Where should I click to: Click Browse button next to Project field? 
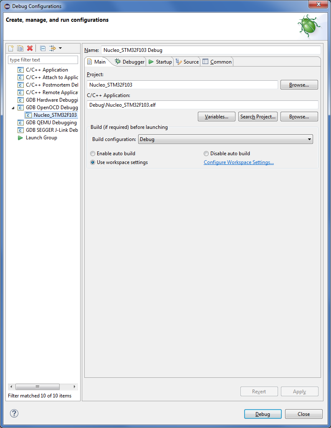click(x=299, y=85)
